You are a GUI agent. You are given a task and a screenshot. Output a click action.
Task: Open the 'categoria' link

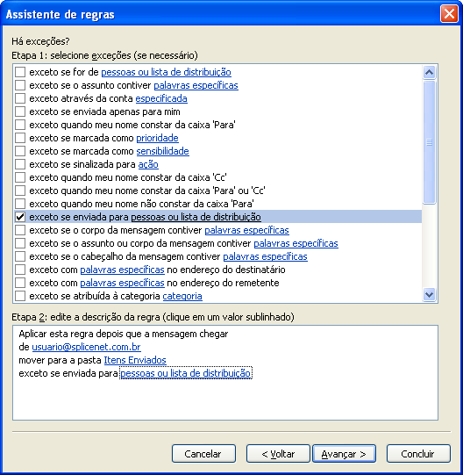(182, 296)
